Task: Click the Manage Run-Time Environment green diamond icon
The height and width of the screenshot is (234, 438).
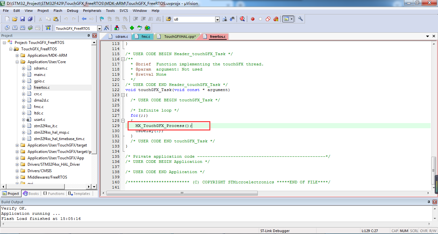Action: (x=132, y=28)
